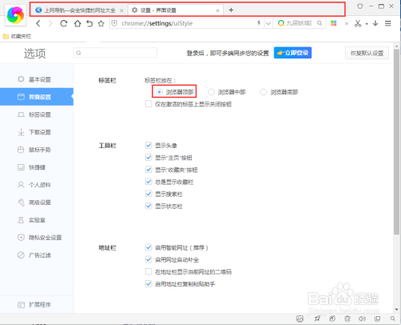Uncheck 总是显示收藏栏 checkbox
The image size is (401, 325).
point(148,182)
